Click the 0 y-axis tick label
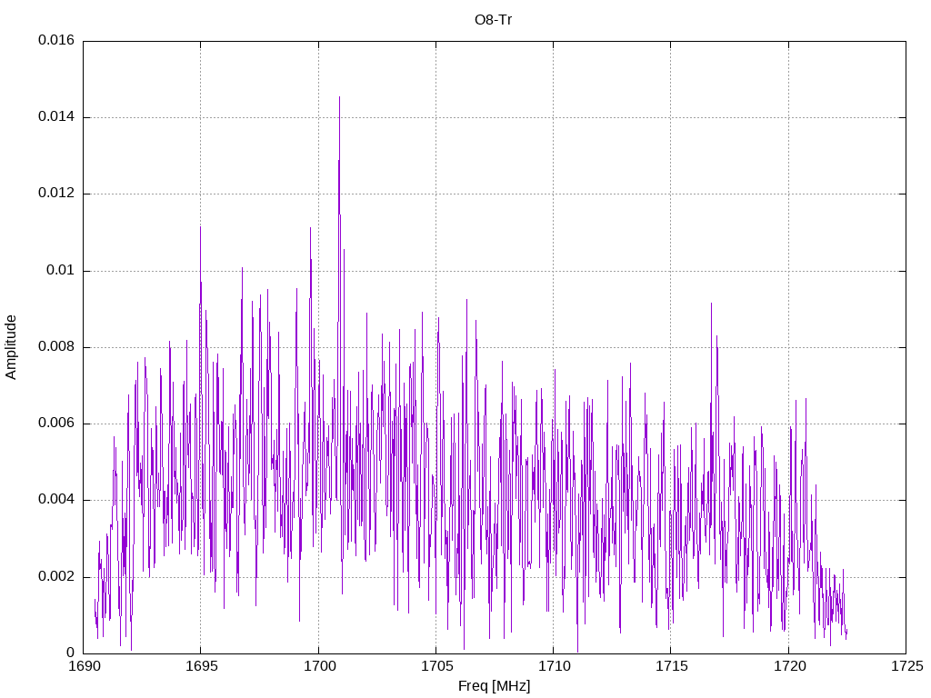 pyautogui.click(x=71, y=653)
